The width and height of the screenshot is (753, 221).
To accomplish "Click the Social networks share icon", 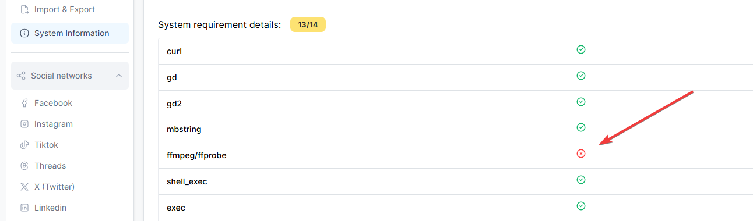I will click(21, 76).
